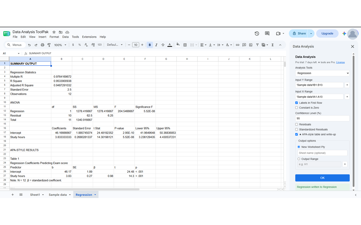
Task: View the cloud document status icon
Action: click(x=67, y=32)
